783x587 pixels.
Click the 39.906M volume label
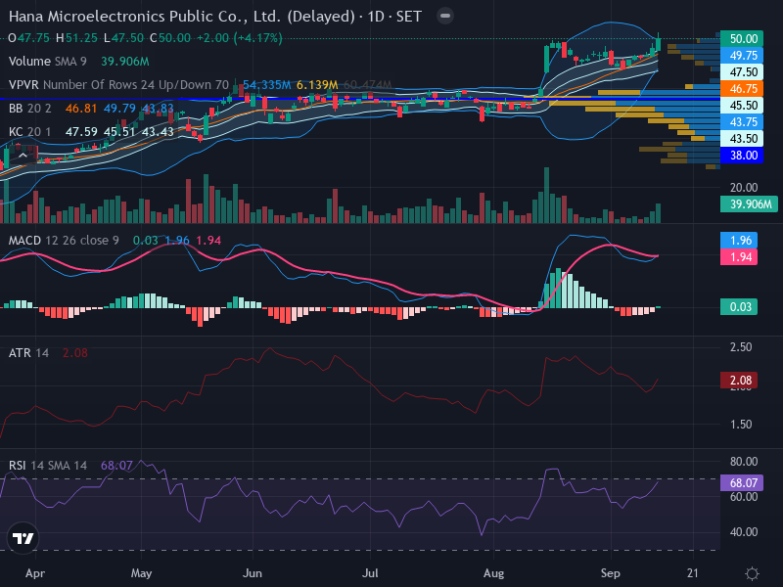pos(749,204)
